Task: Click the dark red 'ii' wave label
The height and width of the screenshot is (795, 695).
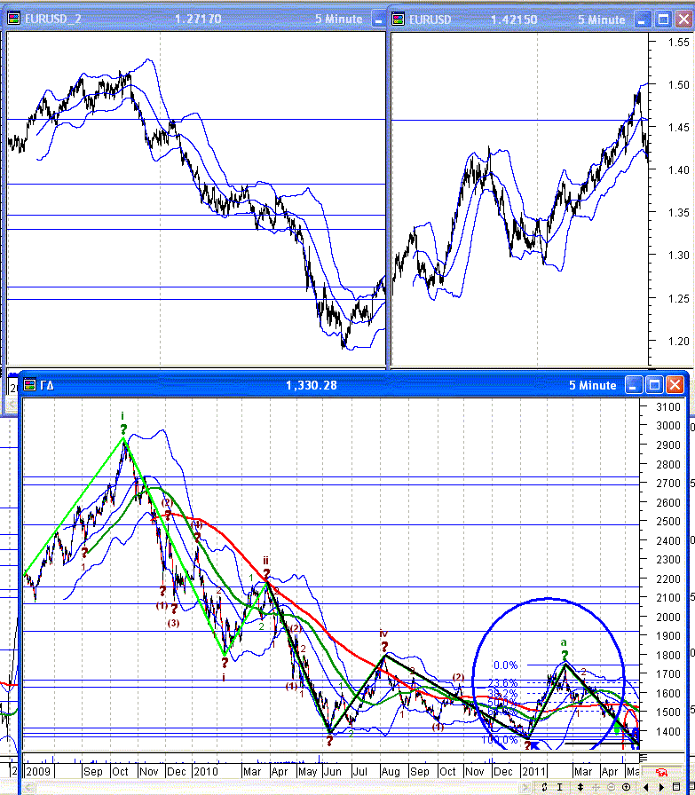Action: coord(265,561)
